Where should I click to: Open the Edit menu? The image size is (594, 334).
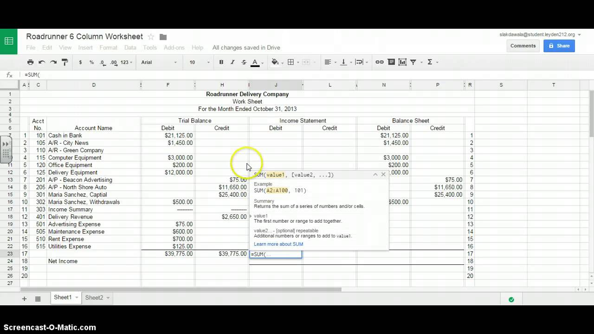click(x=47, y=47)
